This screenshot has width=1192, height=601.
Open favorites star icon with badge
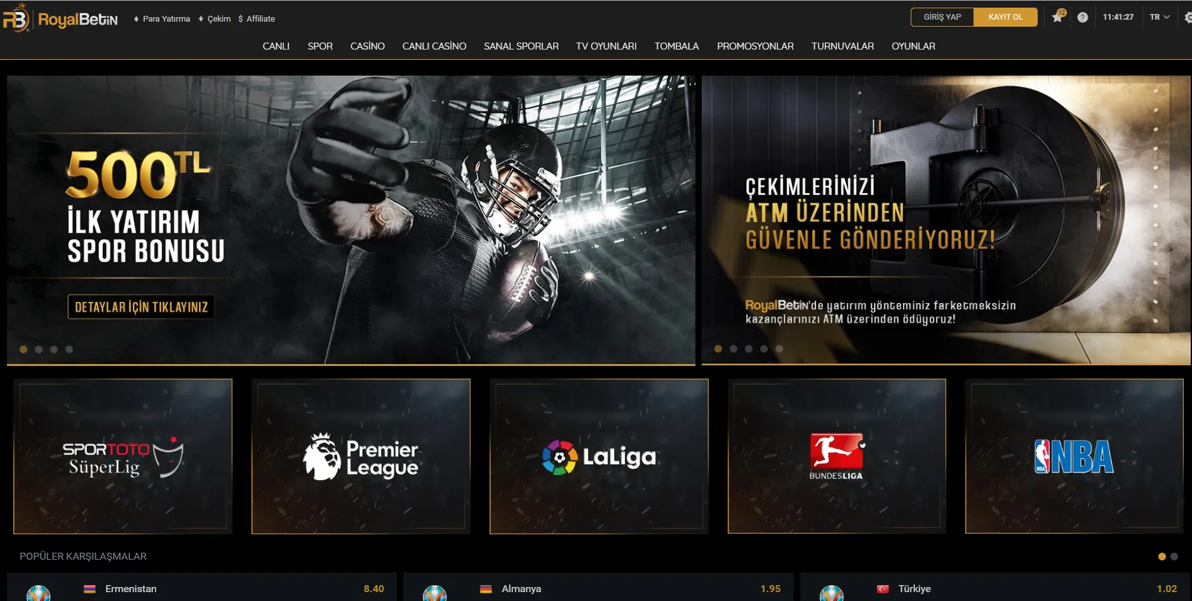tap(1057, 17)
